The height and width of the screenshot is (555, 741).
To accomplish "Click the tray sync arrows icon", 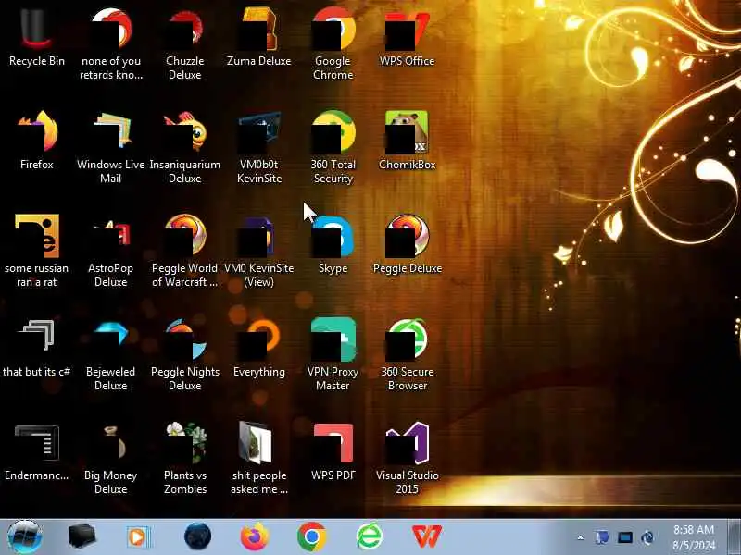I will coord(647,537).
